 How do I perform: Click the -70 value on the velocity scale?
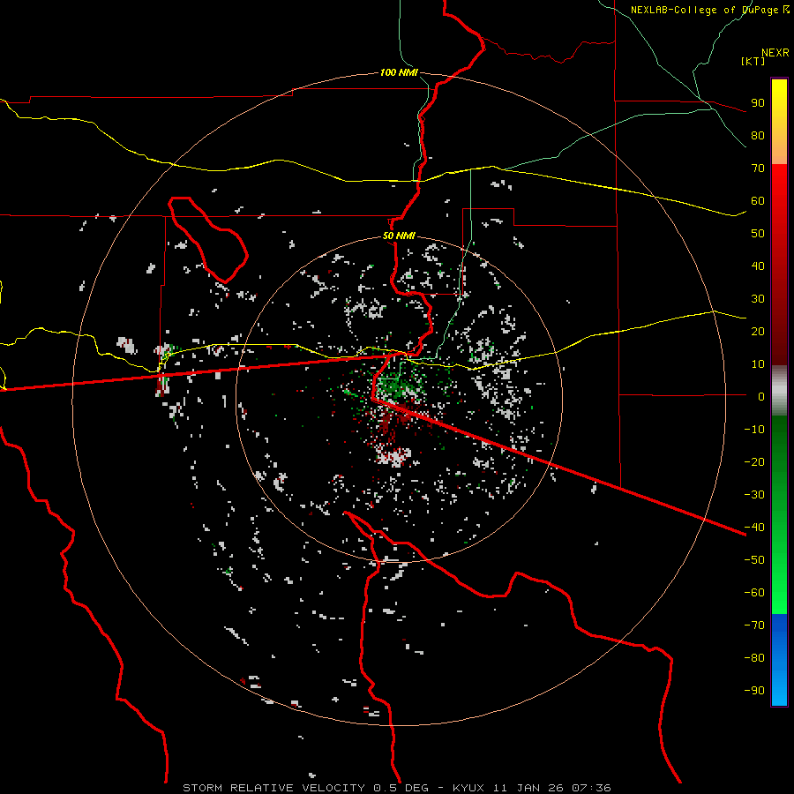(x=754, y=625)
